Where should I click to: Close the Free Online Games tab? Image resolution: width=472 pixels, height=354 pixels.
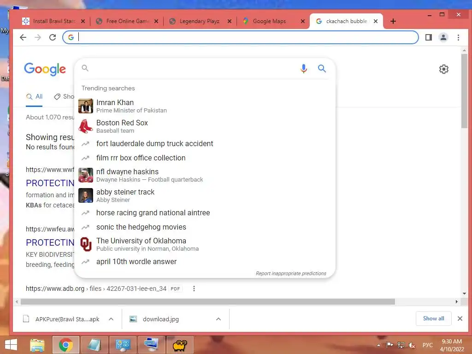click(156, 21)
